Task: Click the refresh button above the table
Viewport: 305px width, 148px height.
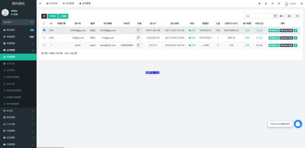Action: coord(44,16)
